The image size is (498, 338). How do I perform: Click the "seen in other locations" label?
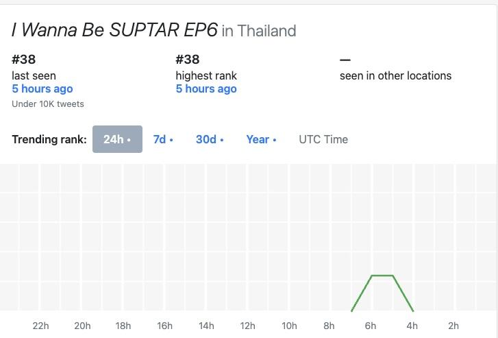click(395, 75)
